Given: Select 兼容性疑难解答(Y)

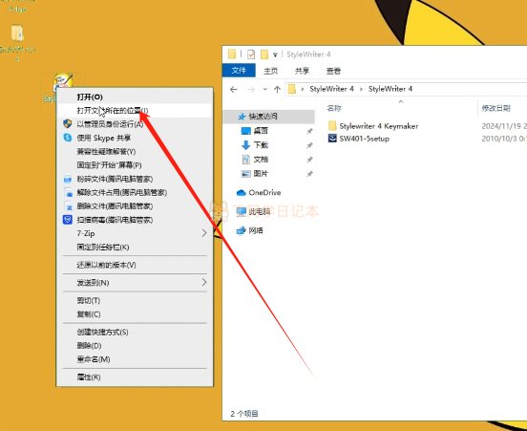Looking at the screenshot, I should point(135,151).
